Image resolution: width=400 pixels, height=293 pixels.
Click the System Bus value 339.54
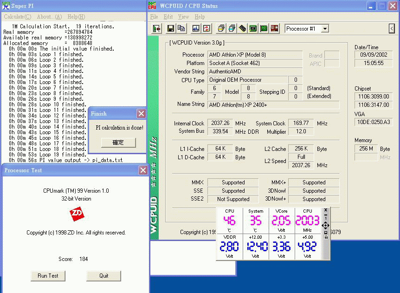220,131
